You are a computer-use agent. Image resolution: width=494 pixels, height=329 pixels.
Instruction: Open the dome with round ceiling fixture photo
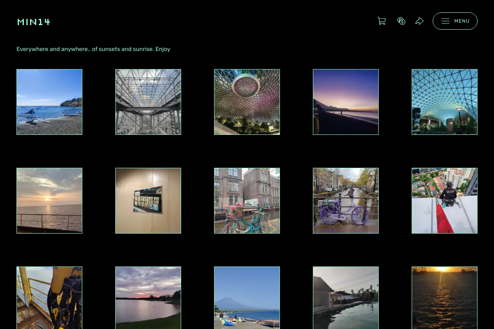(247, 102)
